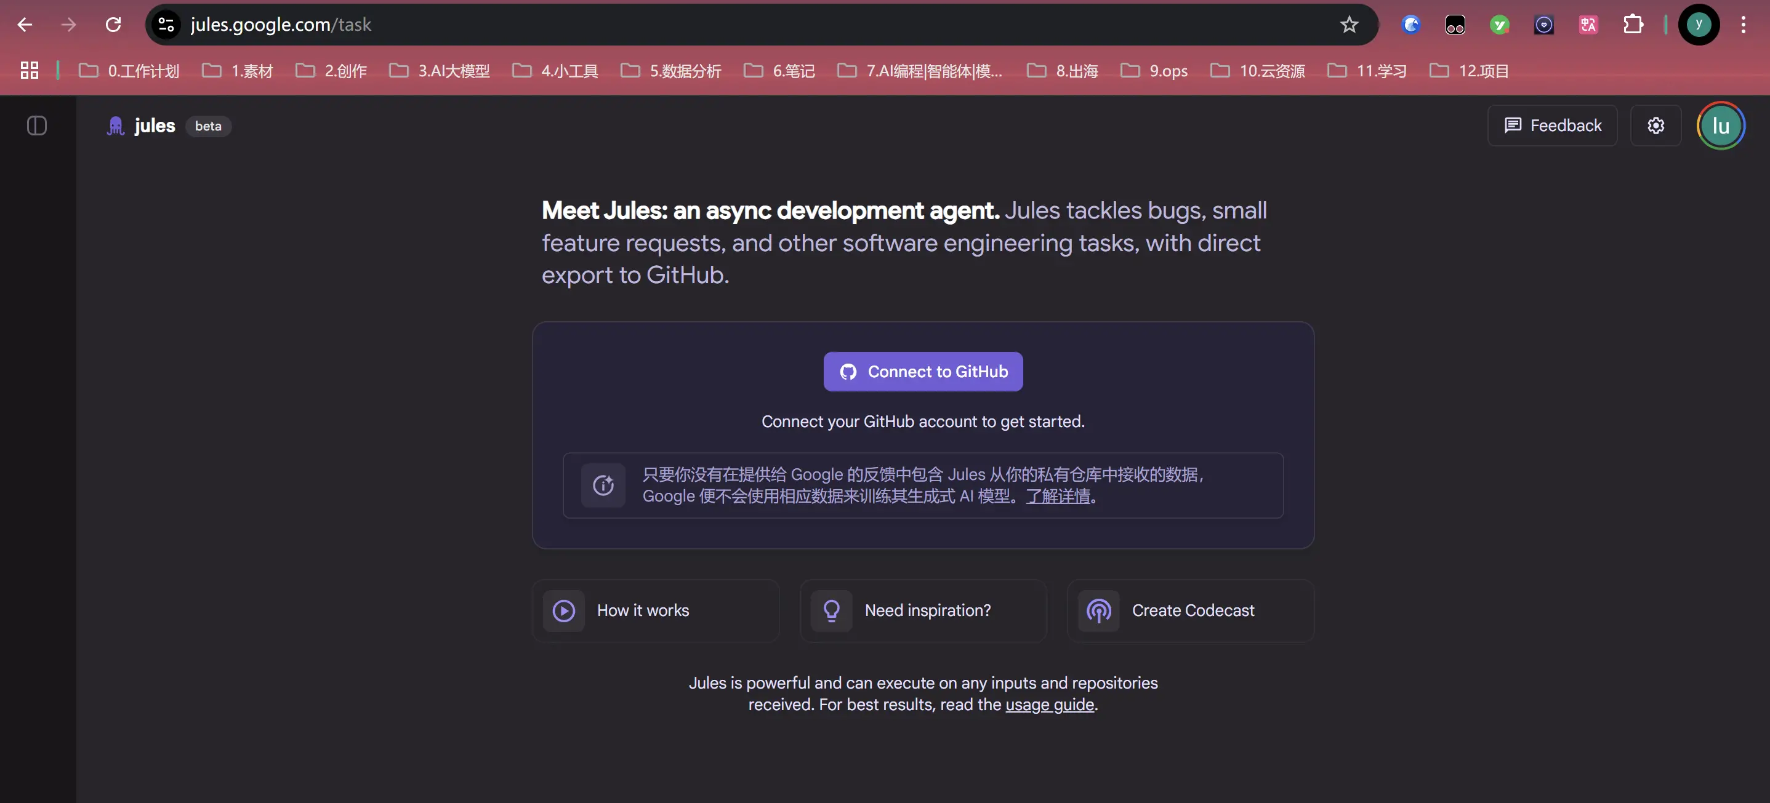Expand the 9.ops bookmark folder

click(x=1154, y=71)
